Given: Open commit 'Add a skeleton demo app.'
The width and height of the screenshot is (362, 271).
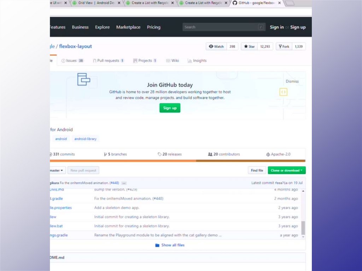Looking at the screenshot, I should pos(117,207).
